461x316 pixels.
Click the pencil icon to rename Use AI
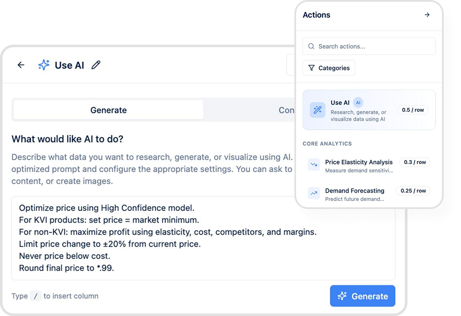point(96,65)
